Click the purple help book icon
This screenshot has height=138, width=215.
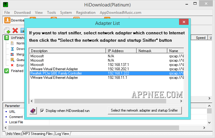pos(33,111)
